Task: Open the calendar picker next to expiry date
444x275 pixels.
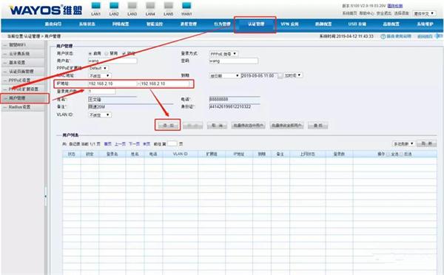Action: point(280,75)
